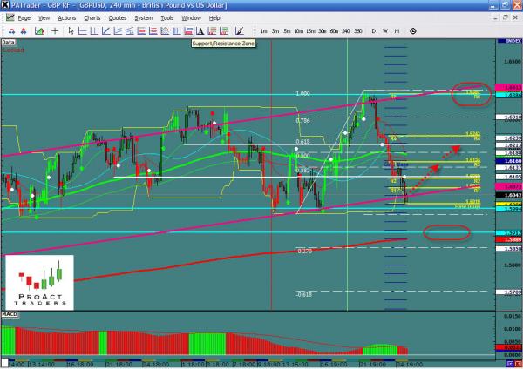The height and width of the screenshot is (369, 523).
Task: Restore the inner chart window
Action: click(x=506, y=17)
